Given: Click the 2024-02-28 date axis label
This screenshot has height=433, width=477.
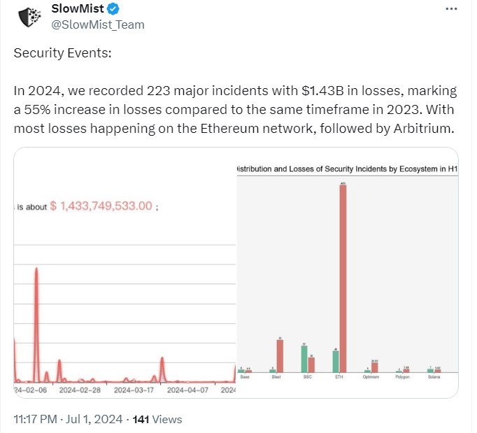Looking at the screenshot, I should tap(80, 390).
